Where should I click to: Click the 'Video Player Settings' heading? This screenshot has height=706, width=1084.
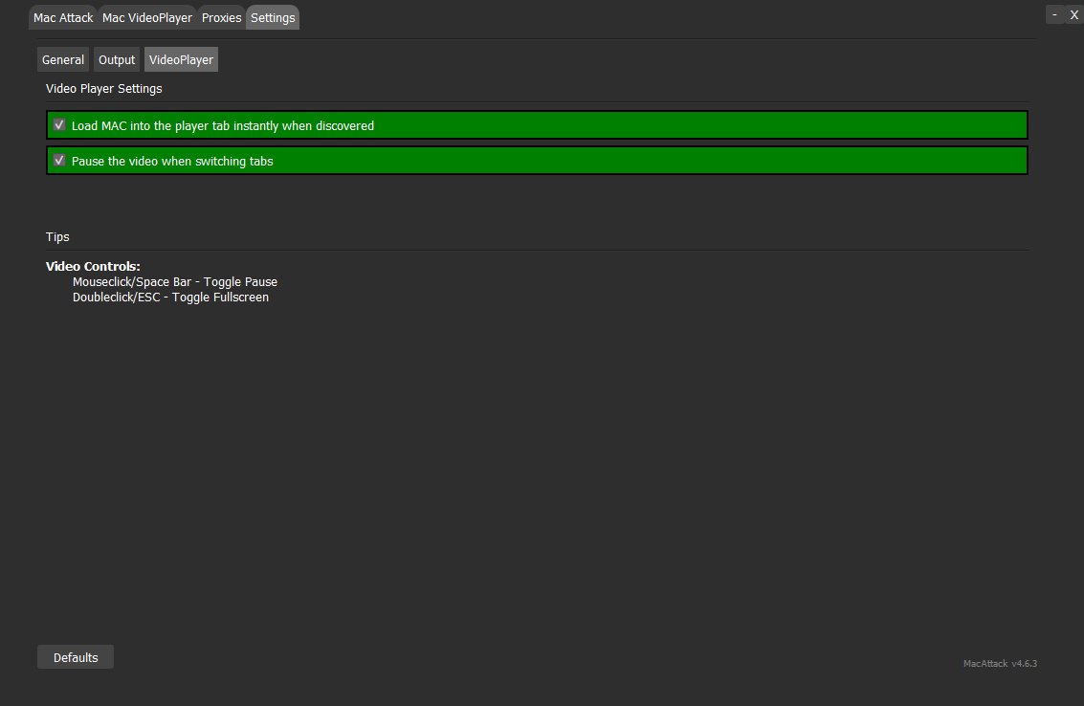point(103,89)
